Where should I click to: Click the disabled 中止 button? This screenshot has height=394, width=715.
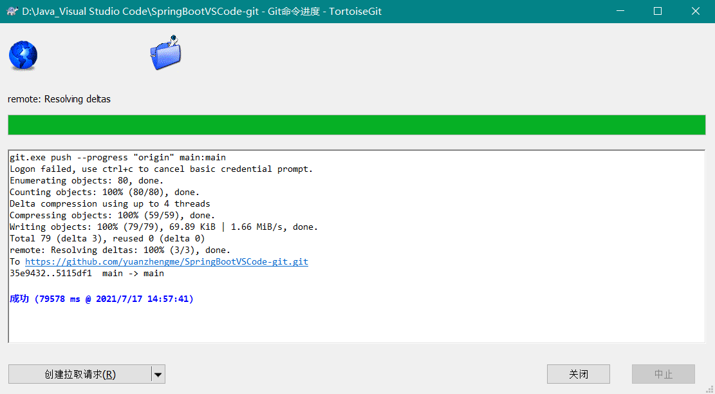tap(663, 375)
